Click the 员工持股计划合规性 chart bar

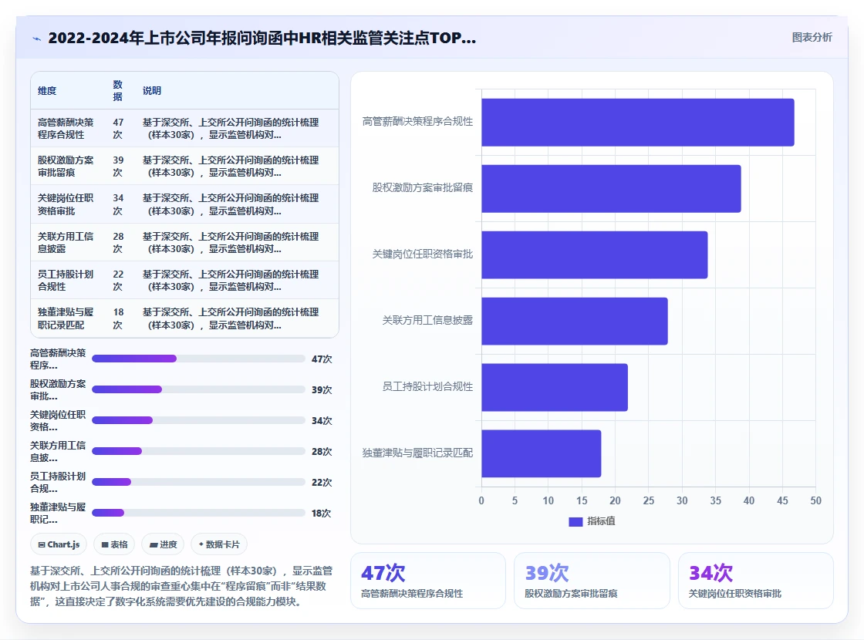tap(555, 387)
